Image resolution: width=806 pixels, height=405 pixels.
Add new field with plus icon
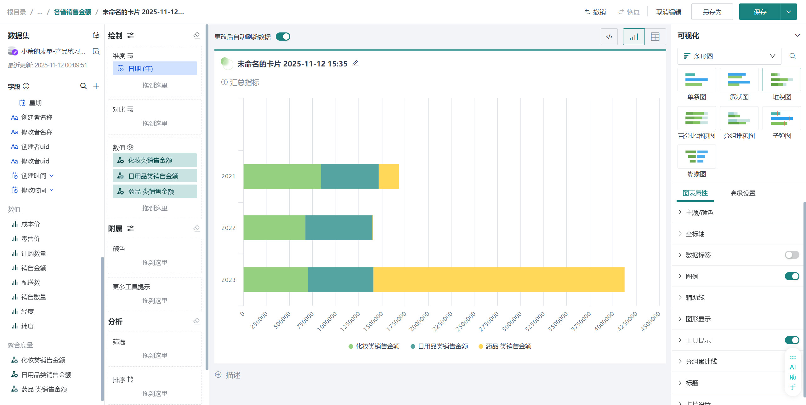click(x=96, y=86)
